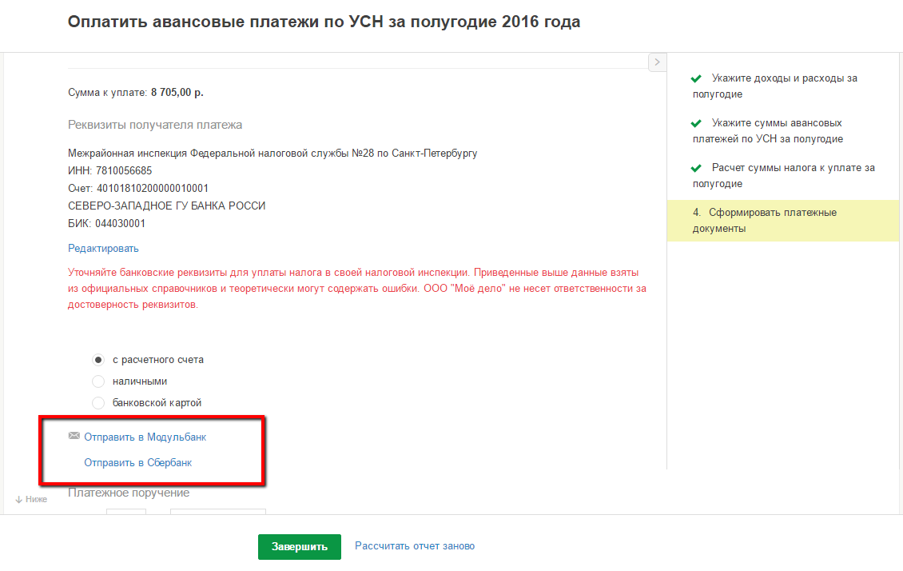This screenshot has width=903, height=571.
Task: Click the envelope icon beside Модульбанк
Action: pyautogui.click(x=74, y=436)
